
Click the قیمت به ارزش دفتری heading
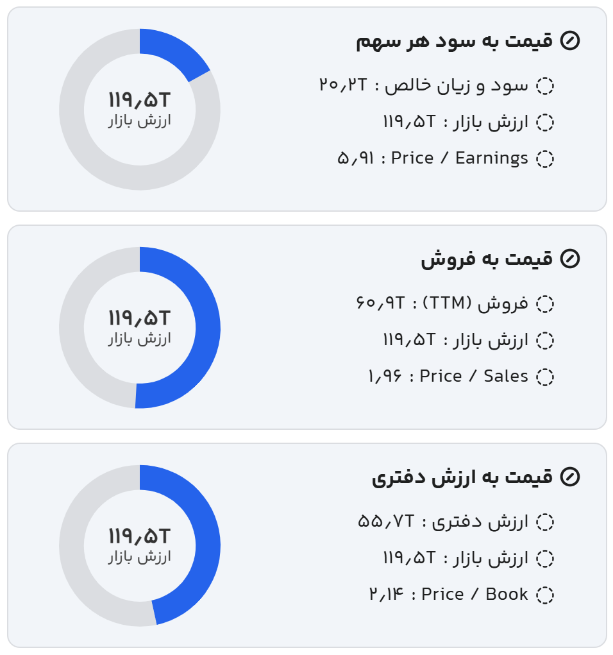462,477
